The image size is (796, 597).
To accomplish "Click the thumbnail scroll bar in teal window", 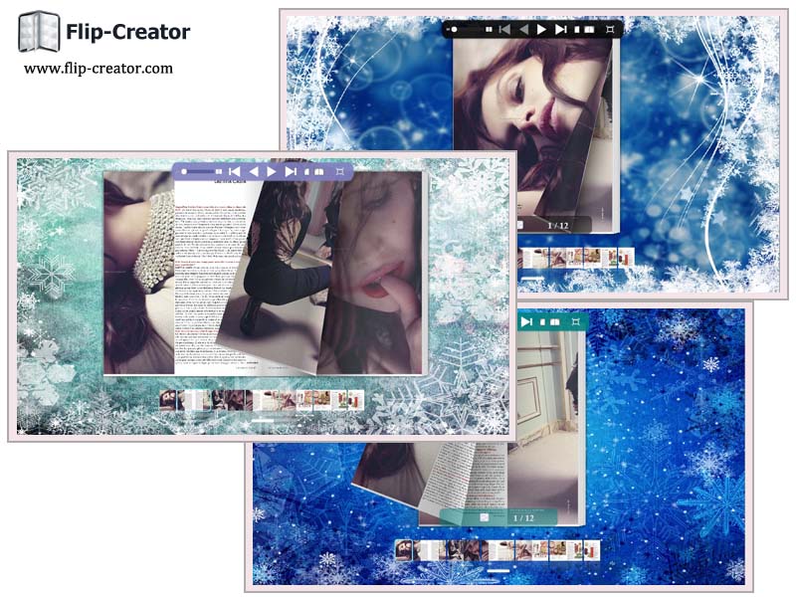I will click(263, 420).
